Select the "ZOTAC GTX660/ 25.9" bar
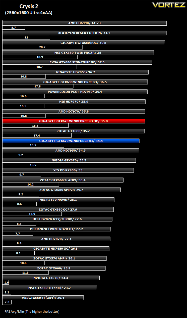Image resolution: width=187 pixels, height=318 pixels. 54,268
